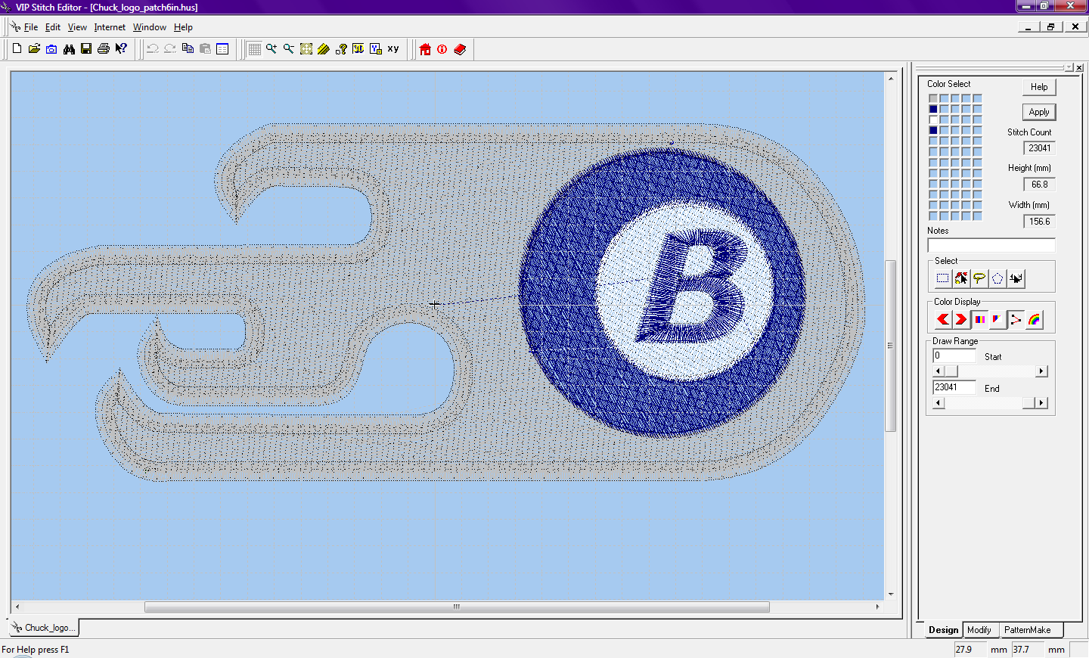This screenshot has width=1089, height=658.
Task: Click the Draw Range Start value field
Action: pyautogui.click(x=954, y=355)
